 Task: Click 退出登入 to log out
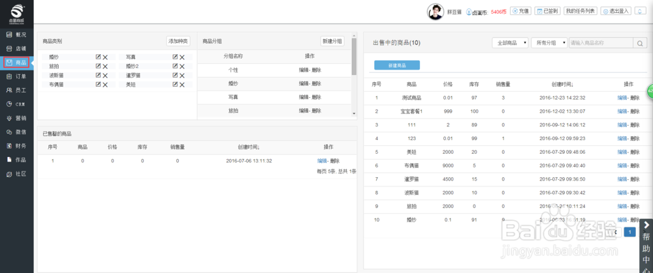(616, 11)
